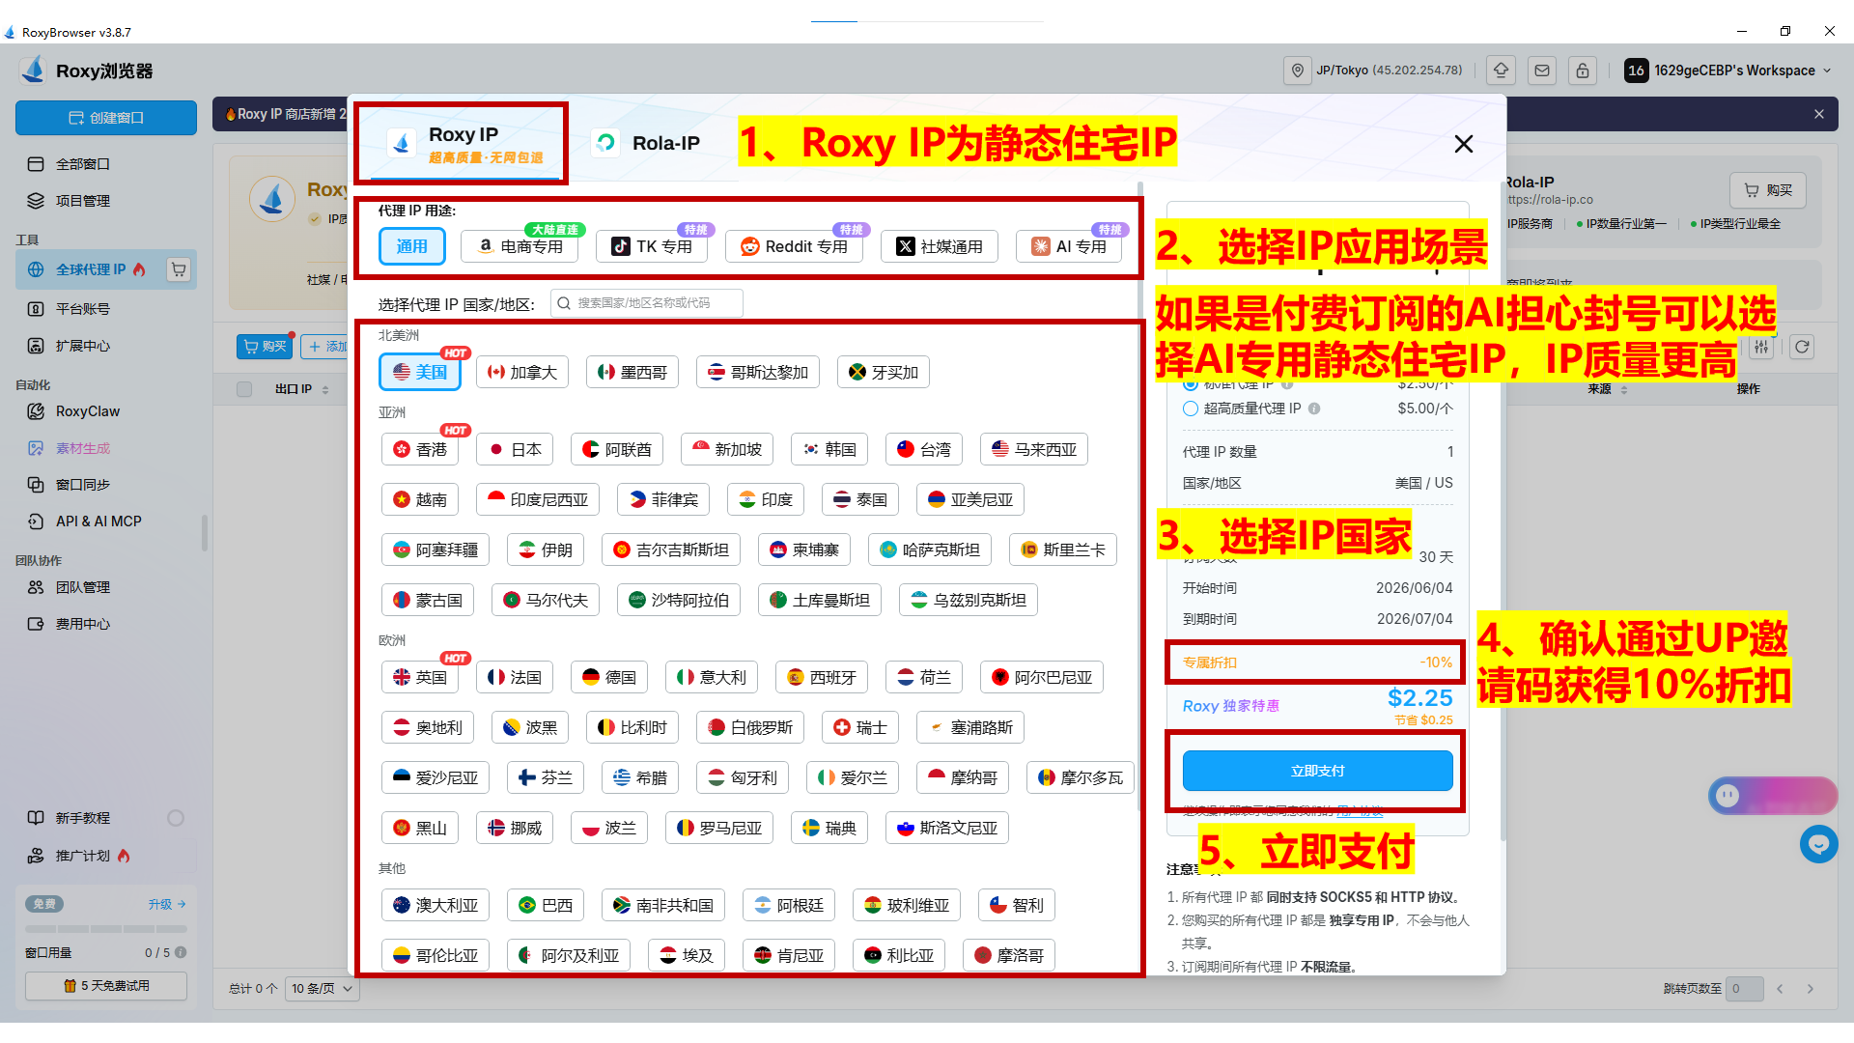Viewport: 1854px width, 1043px height.
Task: Click the 购买 button on Rola-IP card
Action: tap(1768, 190)
